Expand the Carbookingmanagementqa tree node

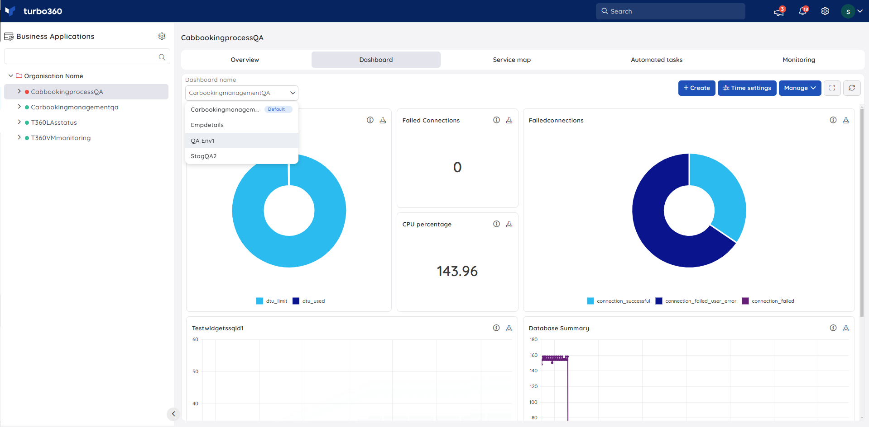coord(19,107)
